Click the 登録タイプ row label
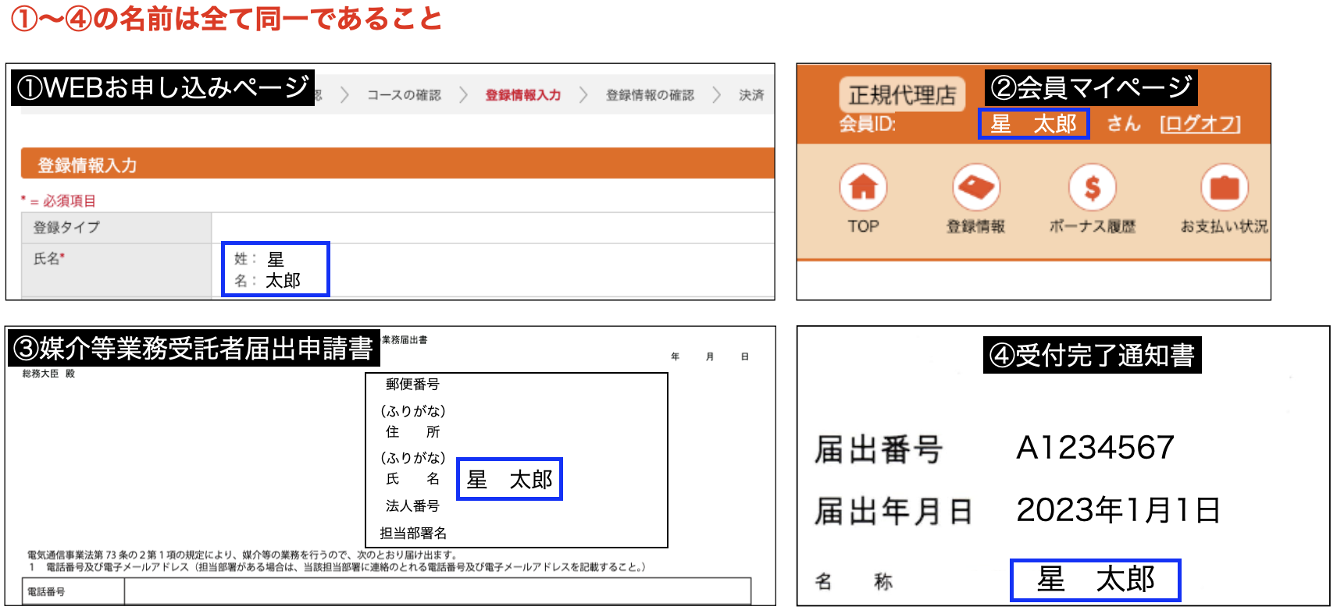The width and height of the screenshot is (1337, 610). point(66,227)
